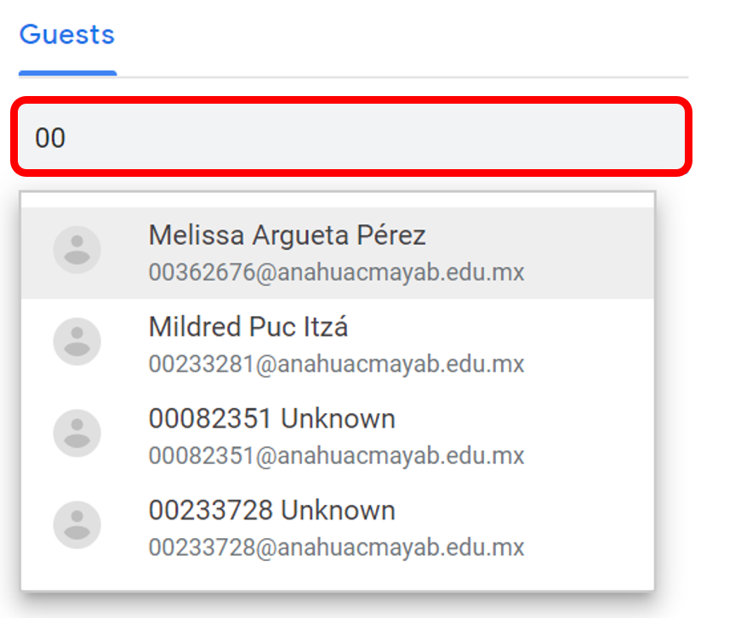735x618 pixels.
Task: Click Melissa Argueta Pérez's avatar icon
Action: coord(77,250)
